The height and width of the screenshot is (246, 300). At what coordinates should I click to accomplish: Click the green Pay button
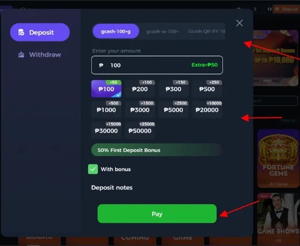(x=157, y=214)
